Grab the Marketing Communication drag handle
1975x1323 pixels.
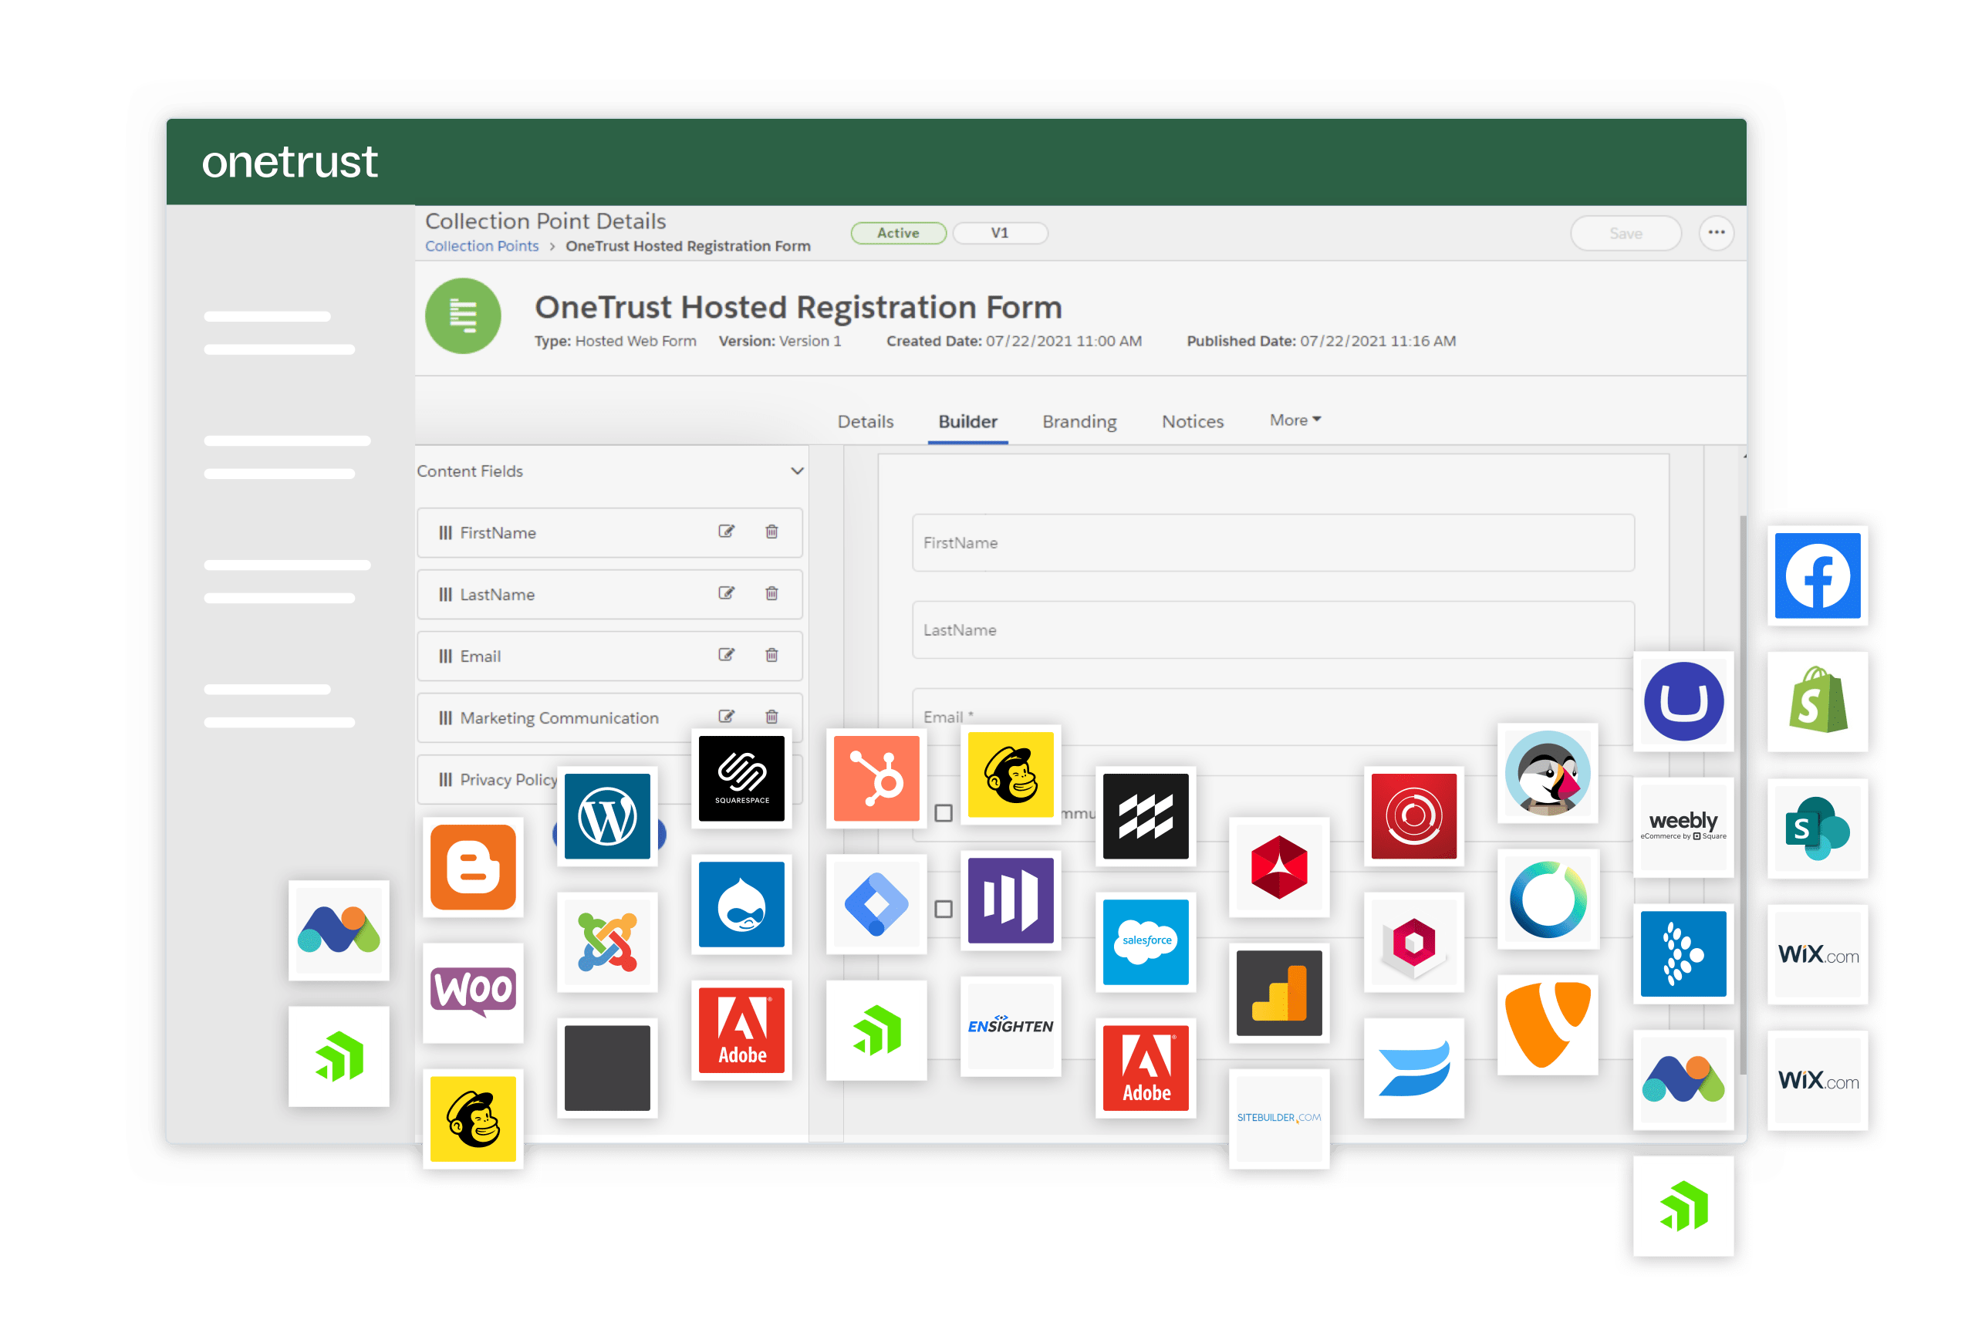[444, 717]
